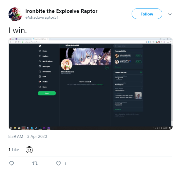Open the @shadowraptor51 handle link

[x=42, y=18]
